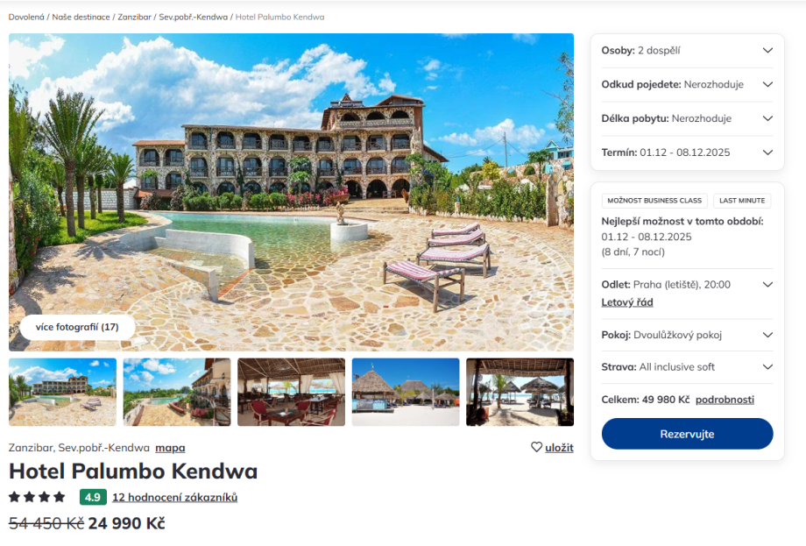Go to the Zanzibar breadcrumb
The image size is (806, 546).
coord(134,17)
